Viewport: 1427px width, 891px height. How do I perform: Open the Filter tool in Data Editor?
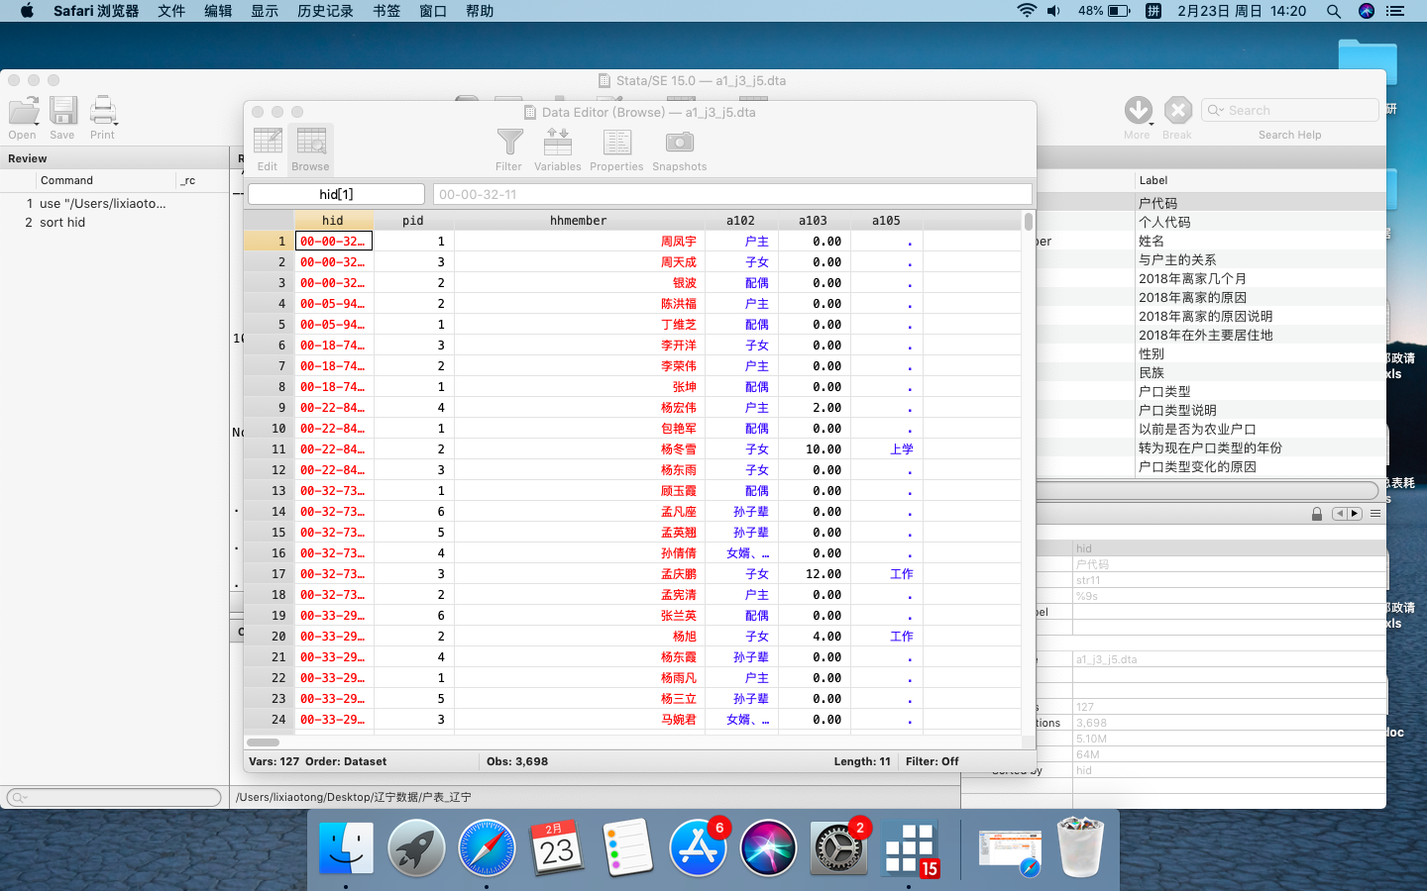pos(509,149)
